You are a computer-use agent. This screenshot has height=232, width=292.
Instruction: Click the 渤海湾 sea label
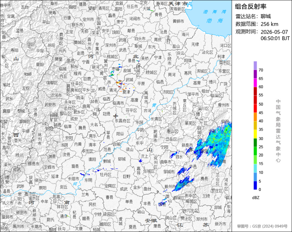[214, 12]
